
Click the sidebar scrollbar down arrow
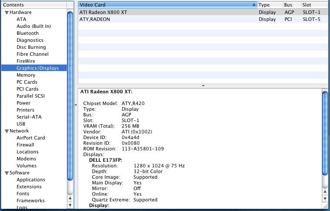coord(70,205)
